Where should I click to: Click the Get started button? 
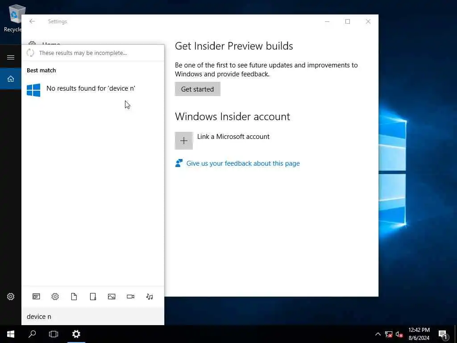tap(198, 89)
